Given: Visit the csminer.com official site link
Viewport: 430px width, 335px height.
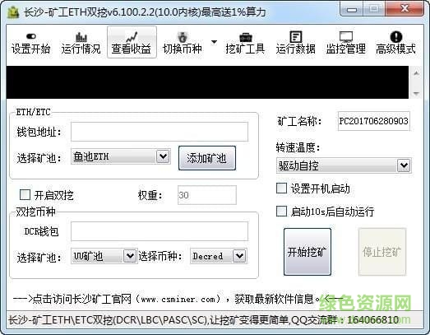Looking at the screenshot, I should [178, 299].
